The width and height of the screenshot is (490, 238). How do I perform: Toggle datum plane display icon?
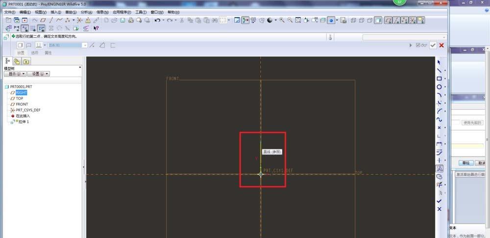[388, 20]
